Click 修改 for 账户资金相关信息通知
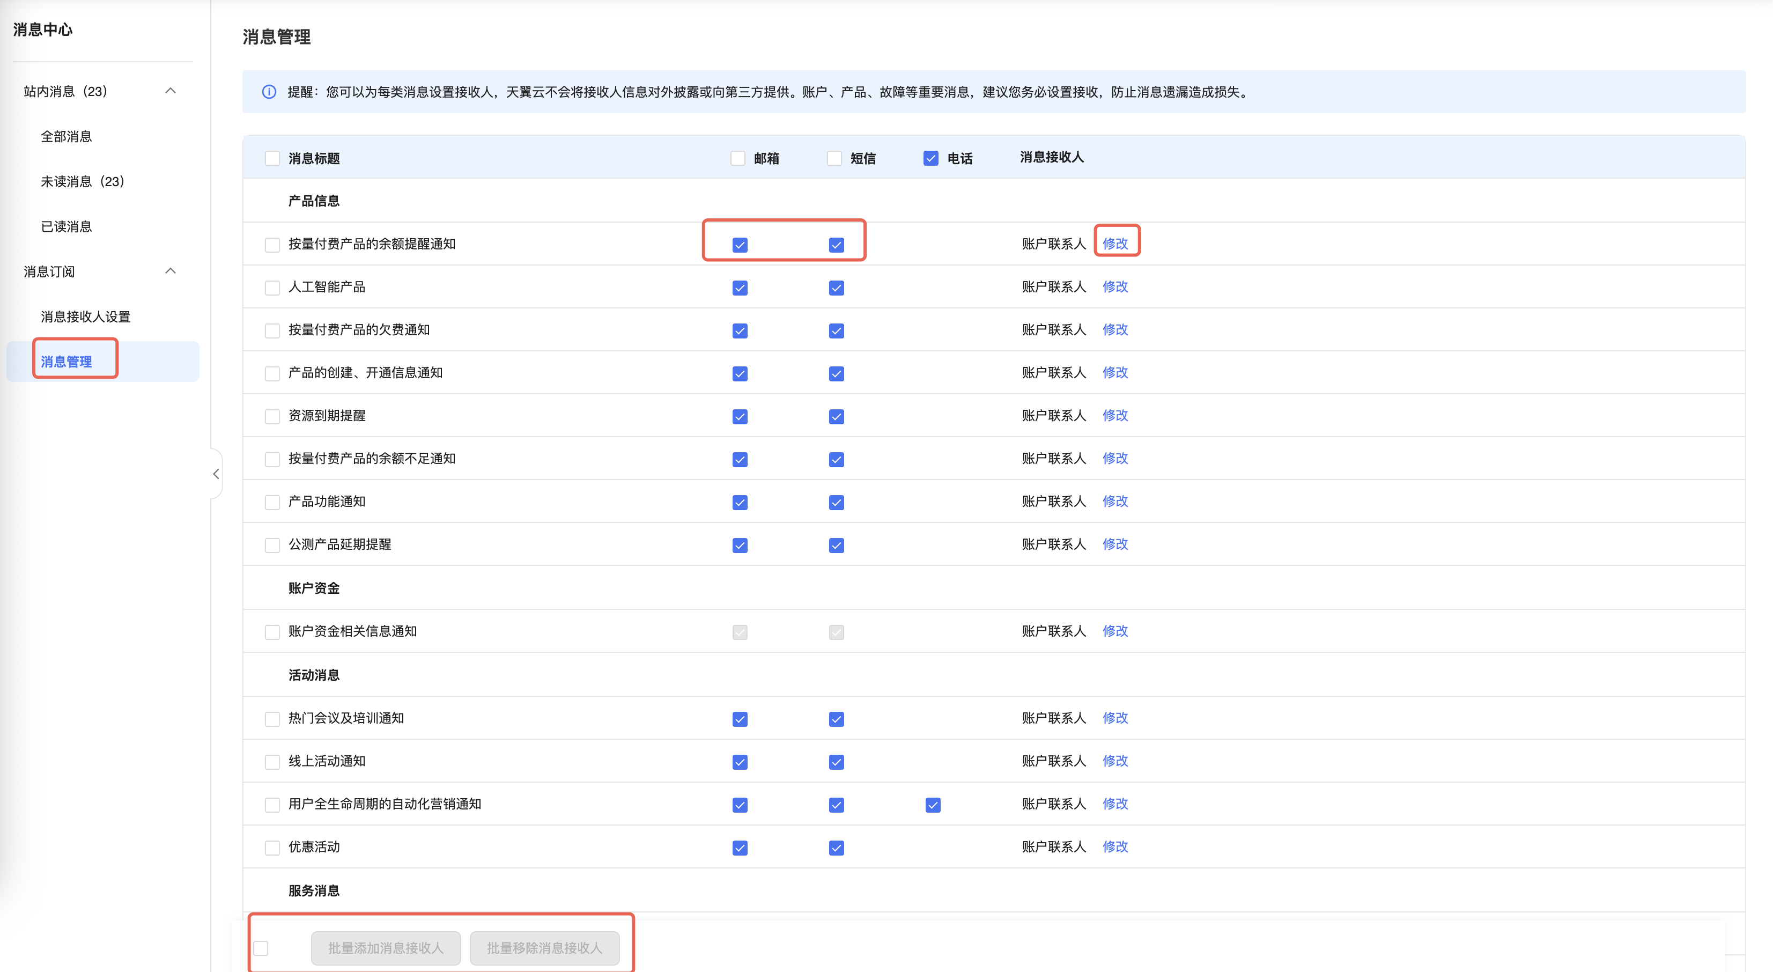Image resolution: width=1773 pixels, height=972 pixels. tap(1115, 630)
